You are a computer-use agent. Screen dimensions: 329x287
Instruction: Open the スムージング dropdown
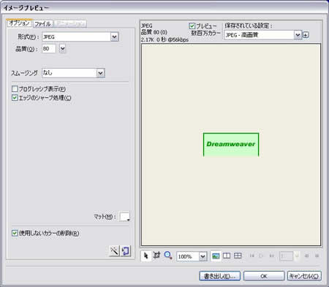[100, 73]
